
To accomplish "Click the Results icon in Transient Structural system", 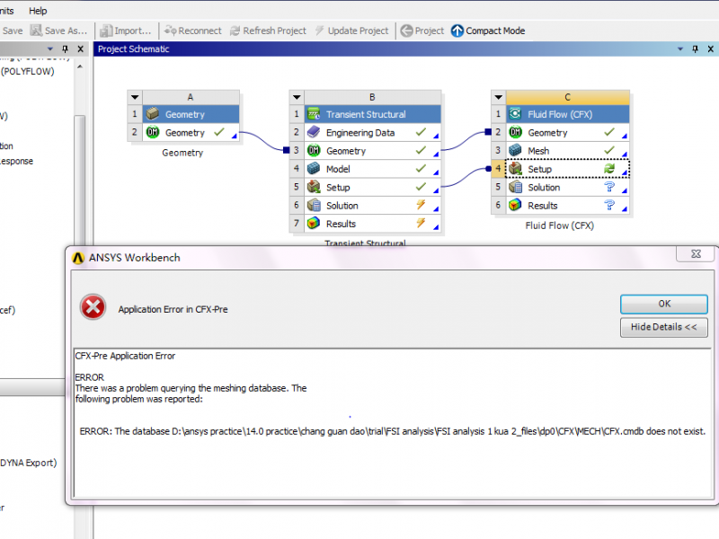I will click(314, 224).
